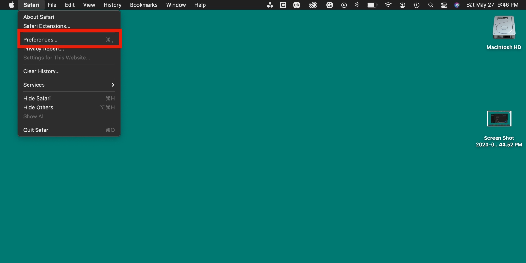Open Control Center

coord(444,5)
